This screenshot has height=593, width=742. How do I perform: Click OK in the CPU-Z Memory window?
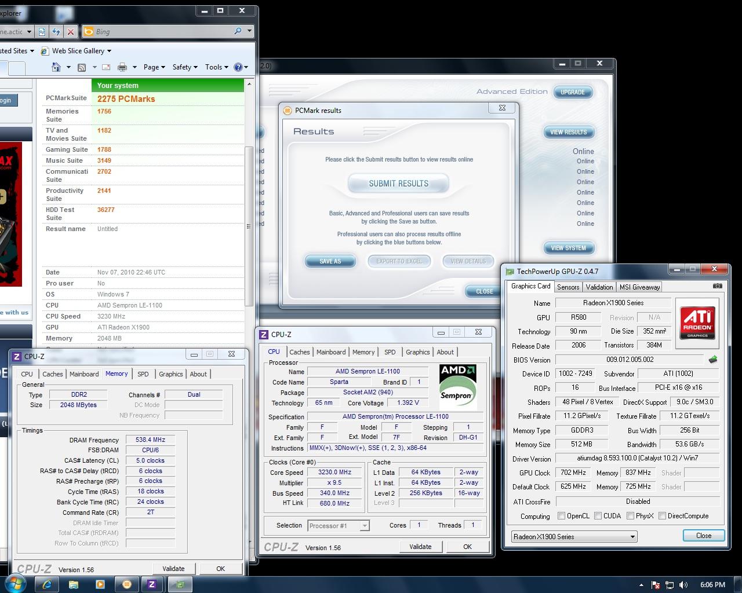[220, 569]
